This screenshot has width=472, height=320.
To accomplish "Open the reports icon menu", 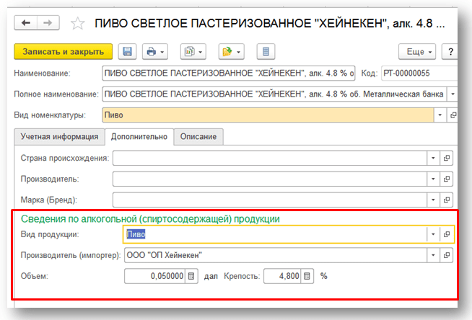I will (193, 52).
